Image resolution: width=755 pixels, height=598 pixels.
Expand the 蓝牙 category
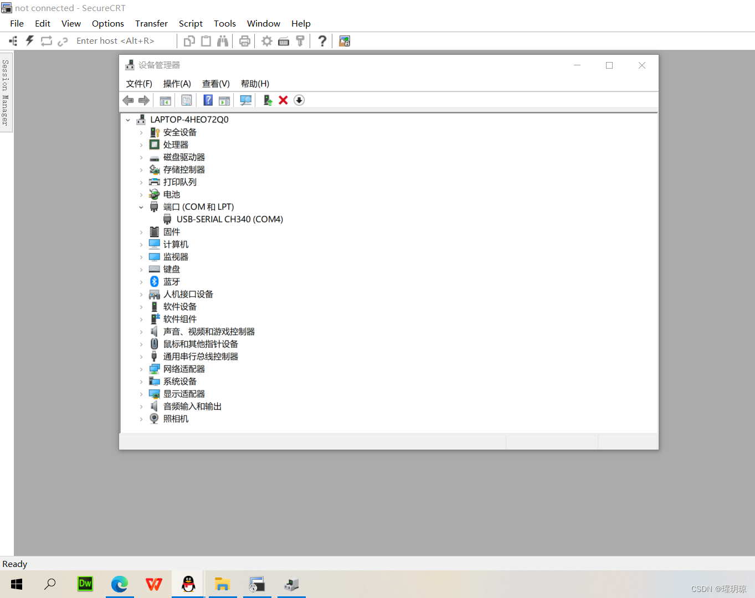tap(141, 282)
